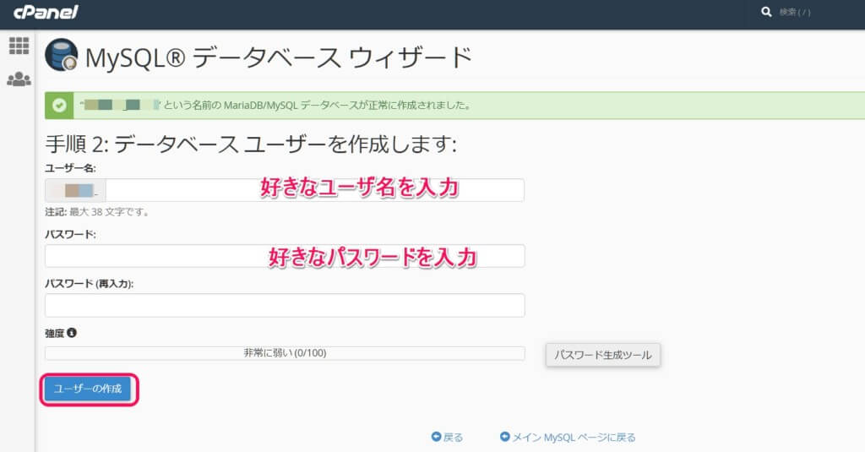This screenshot has height=452, width=865.
Task: Open the user manager people icon
Action: [19, 79]
